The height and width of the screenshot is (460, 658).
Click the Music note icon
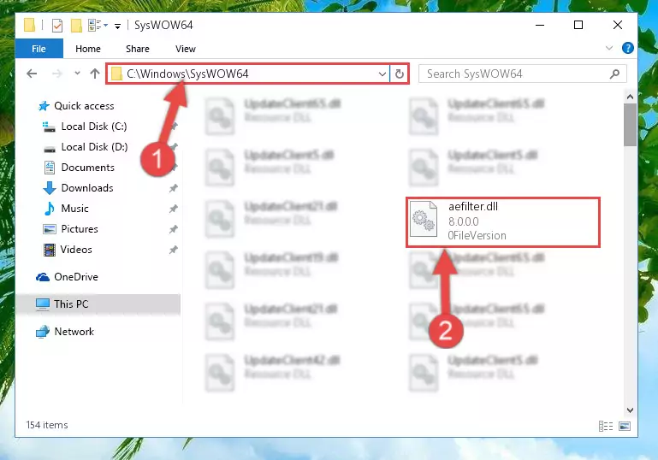tap(50, 209)
